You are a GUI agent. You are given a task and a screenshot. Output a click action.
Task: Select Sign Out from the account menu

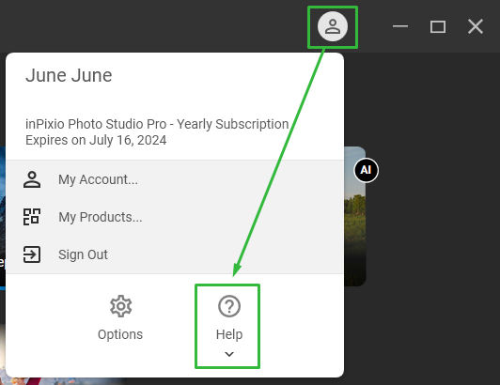[175, 254]
